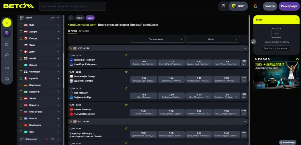Star the NHL USA league header
301x145 pixels.
click(x=71, y=48)
